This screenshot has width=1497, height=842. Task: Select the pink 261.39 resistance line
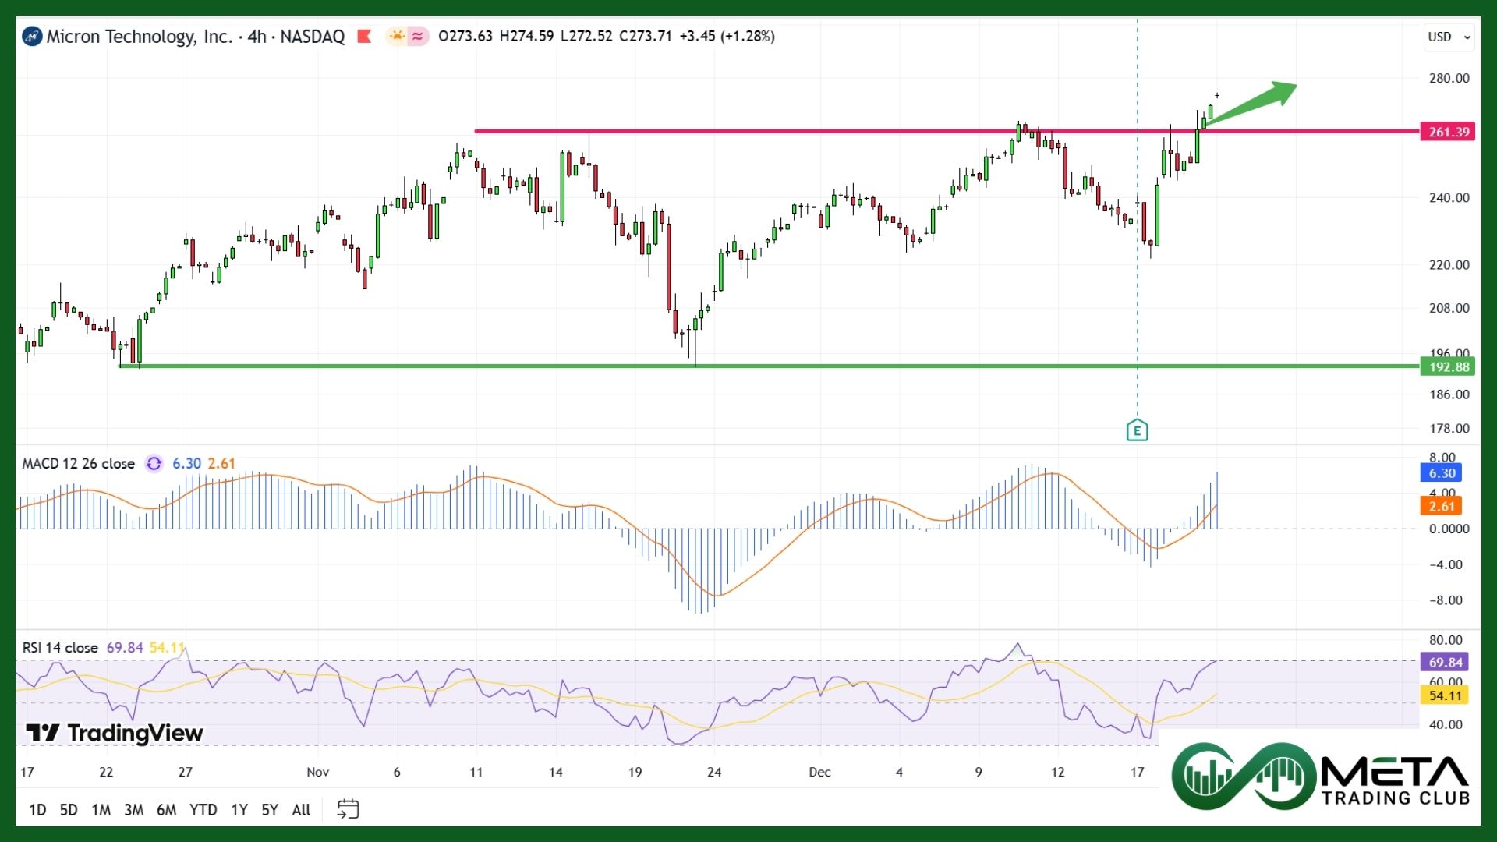[x=780, y=131]
